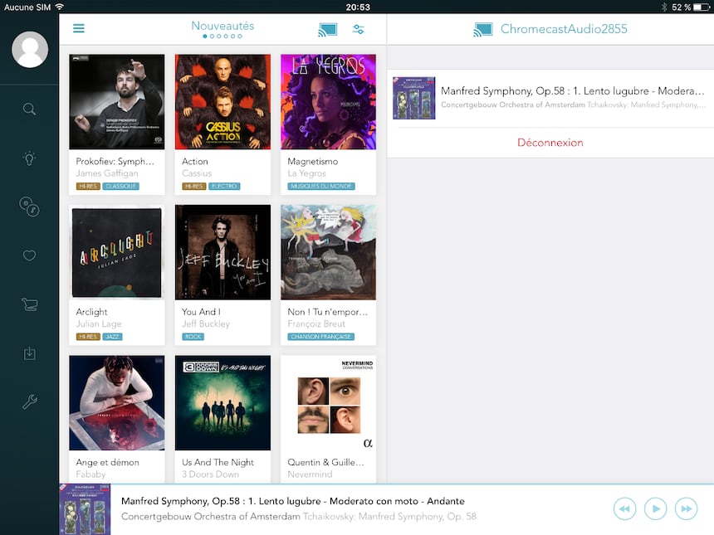Open Prokofiev Symphony album cover
This screenshot has height=535, width=714.
pyautogui.click(x=117, y=102)
